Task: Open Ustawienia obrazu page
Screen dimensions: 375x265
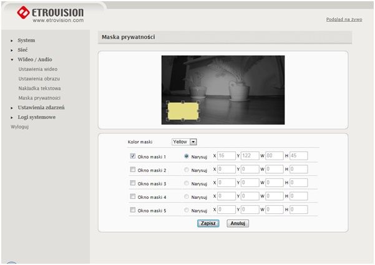Action: pos(39,79)
